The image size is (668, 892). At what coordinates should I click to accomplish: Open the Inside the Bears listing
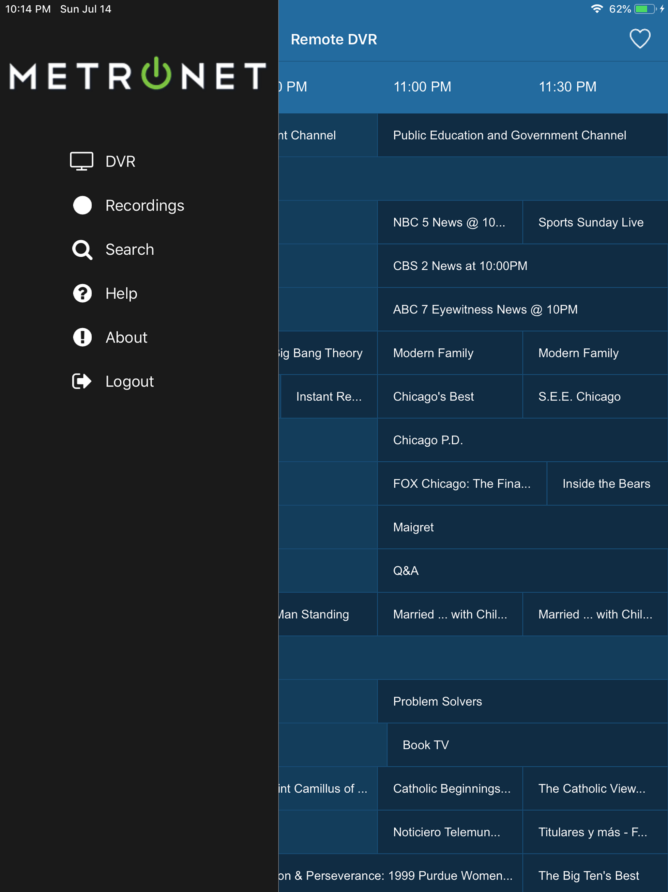(606, 484)
